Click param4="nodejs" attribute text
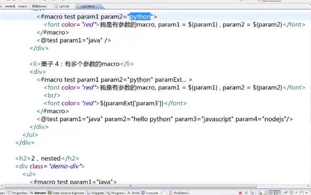Screen dimensions: 311x195 (261, 119)
